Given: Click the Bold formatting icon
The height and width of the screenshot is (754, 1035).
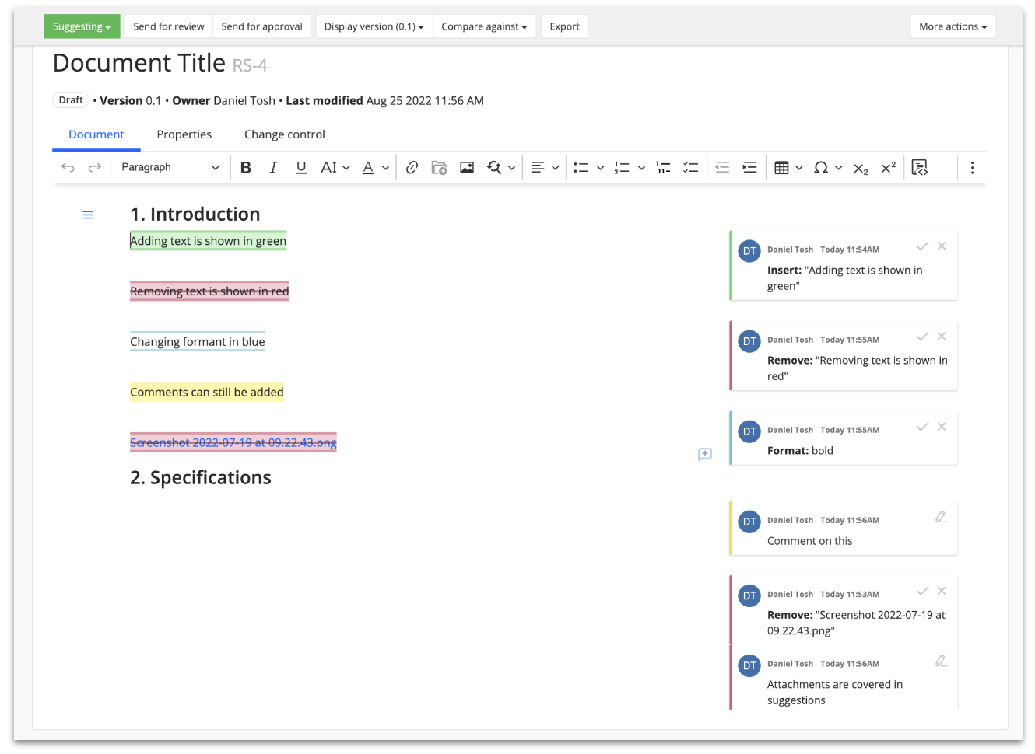Looking at the screenshot, I should click(x=246, y=167).
